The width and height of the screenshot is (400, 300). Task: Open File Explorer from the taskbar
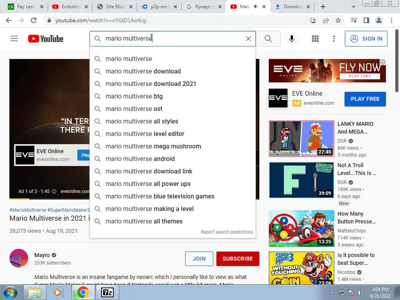click(35, 292)
